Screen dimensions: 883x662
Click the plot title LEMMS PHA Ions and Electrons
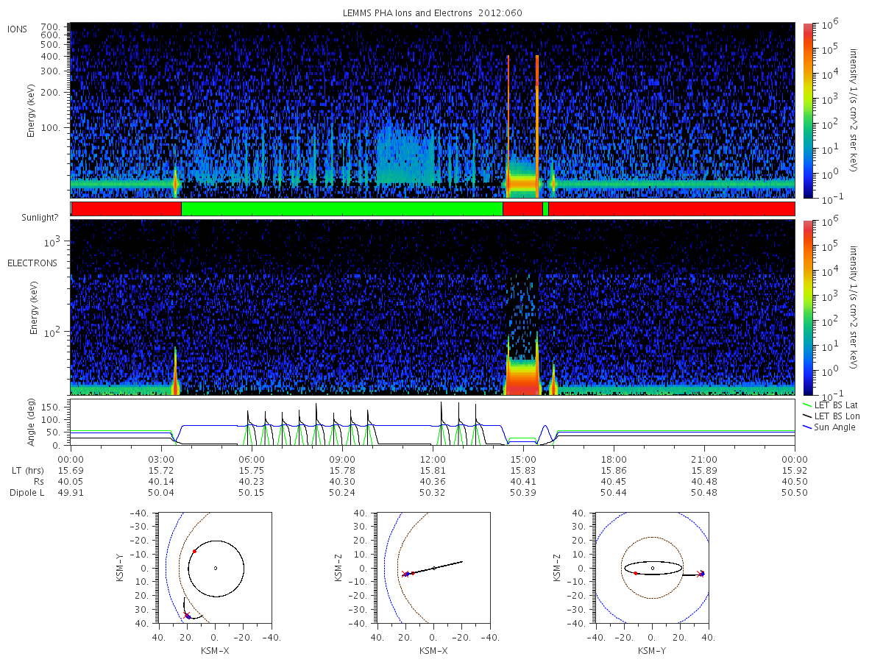(x=408, y=13)
